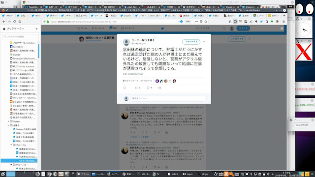Screen dimensions: 315x177
Task: Go back with Firefox back arrow
Action: (x=4, y=22)
